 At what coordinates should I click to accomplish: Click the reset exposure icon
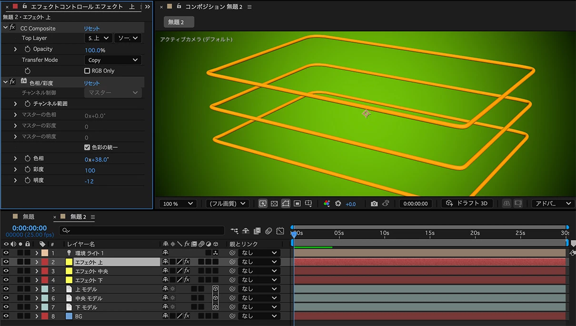point(338,203)
